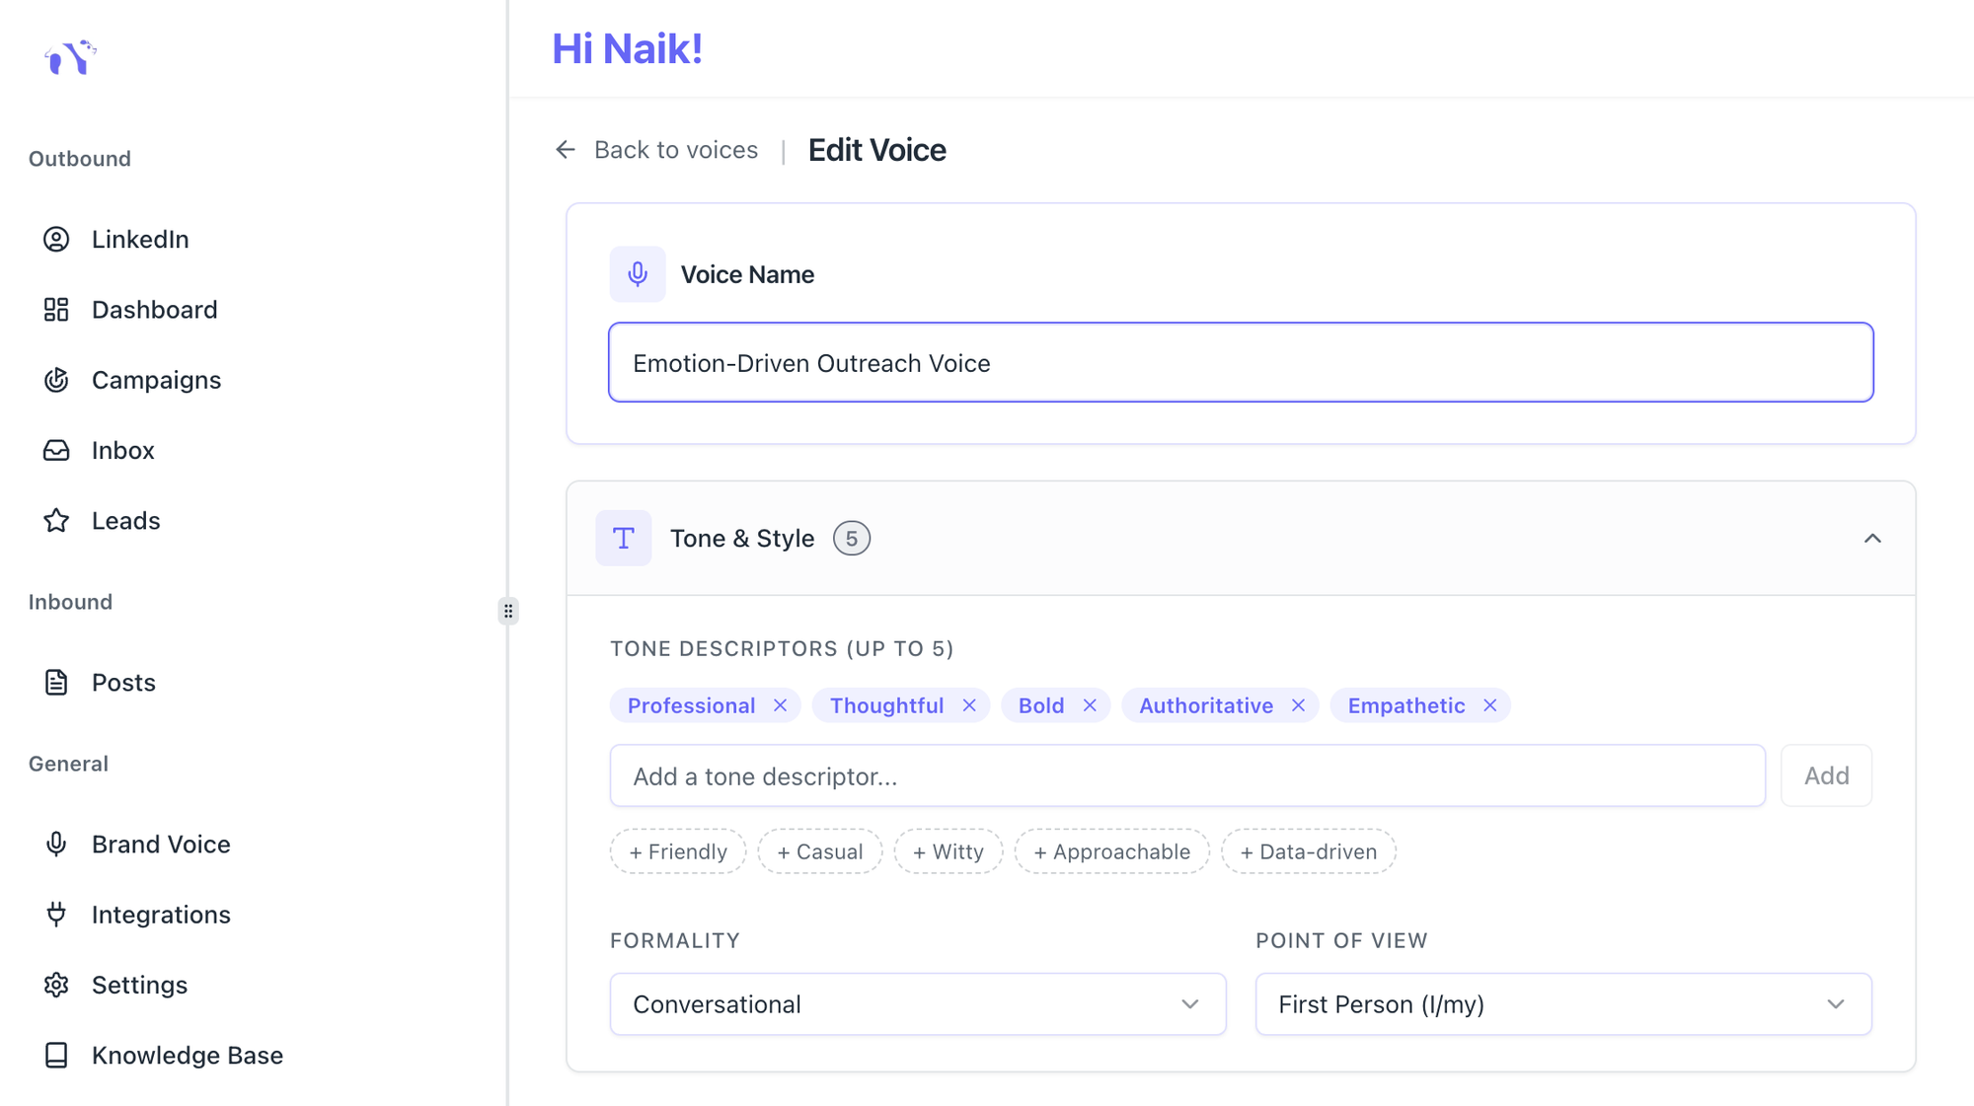Click the Add tone descriptor button
The width and height of the screenshot is (1974, 1106).
[x=1826, y=775]
